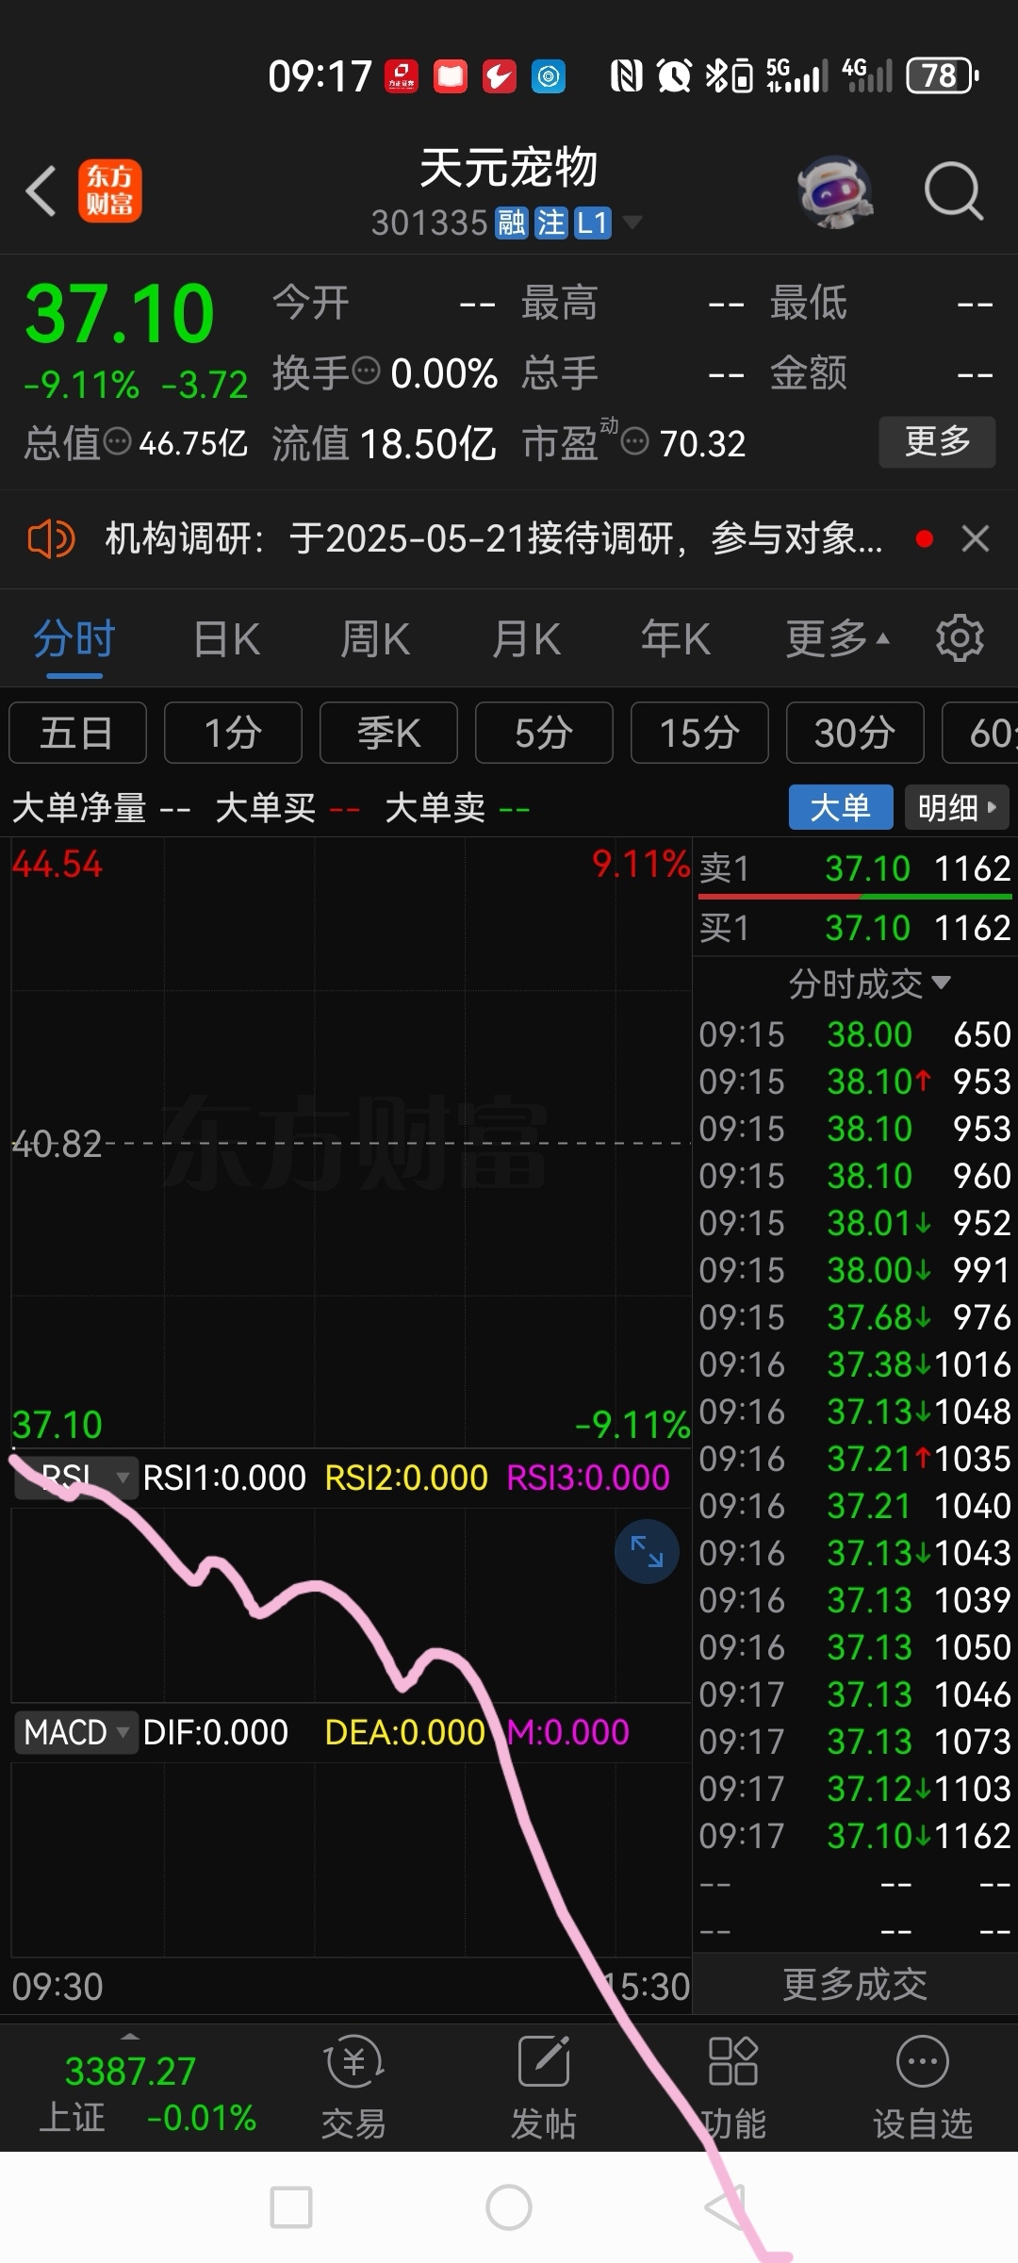Tap the MACD indicator chart panel
Screen dimensions: 1018x2263
pyautogui.click(x=351, y=1859)
